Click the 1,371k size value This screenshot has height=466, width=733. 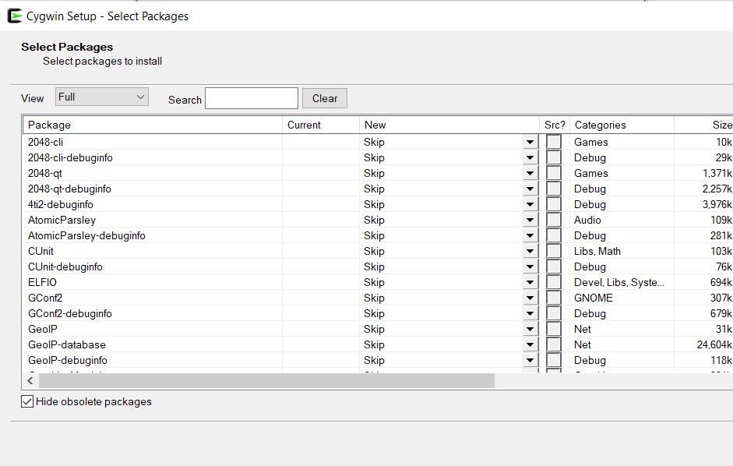pos(717,173)
